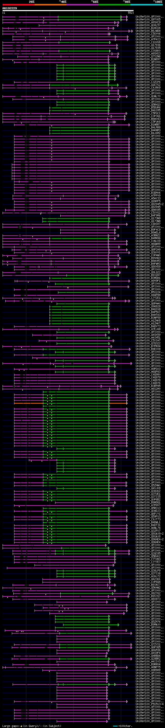Select the UniRef100_B1WBB7 label

(x=148, y=124)
